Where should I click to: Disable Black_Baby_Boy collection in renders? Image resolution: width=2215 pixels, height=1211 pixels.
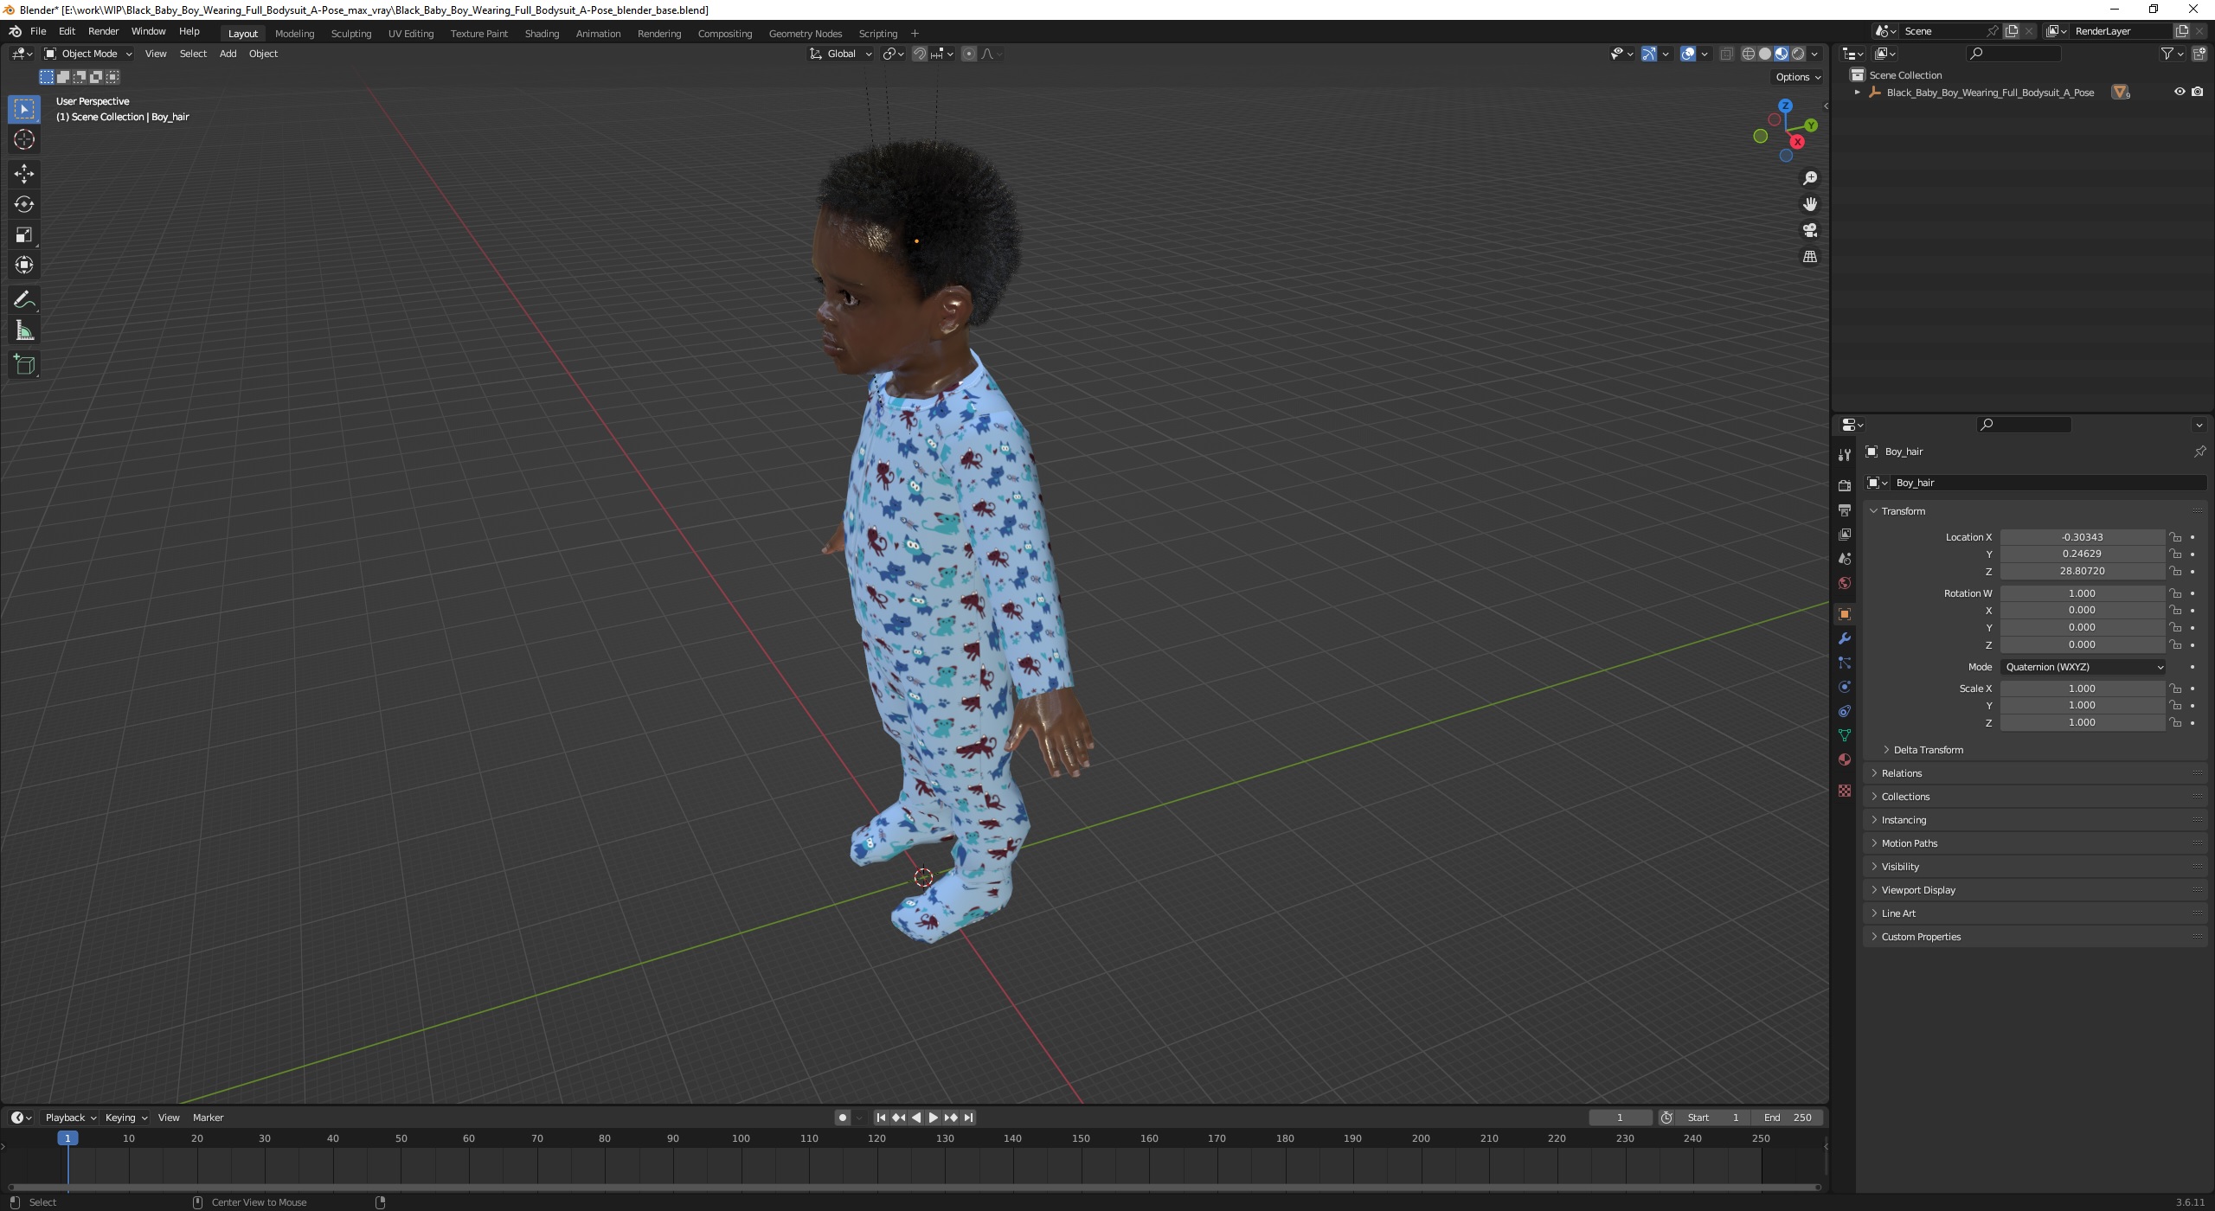tap(2197, 92)
